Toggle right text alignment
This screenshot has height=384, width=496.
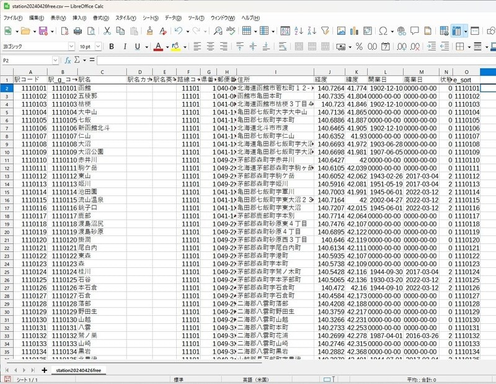tap(224, 47)
